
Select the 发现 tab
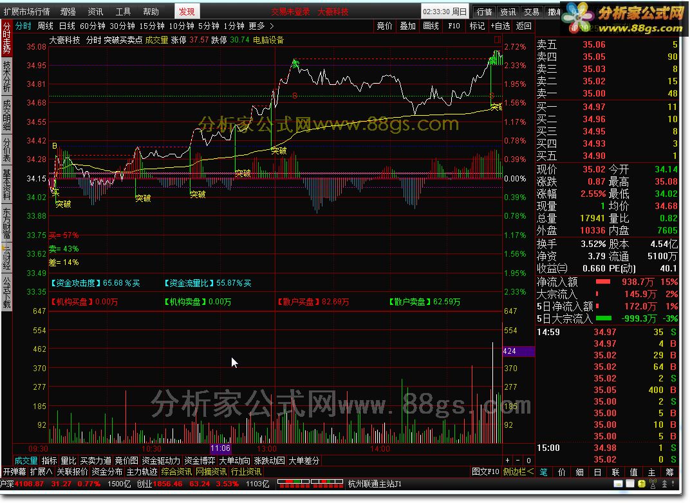[x=187, y=12]
